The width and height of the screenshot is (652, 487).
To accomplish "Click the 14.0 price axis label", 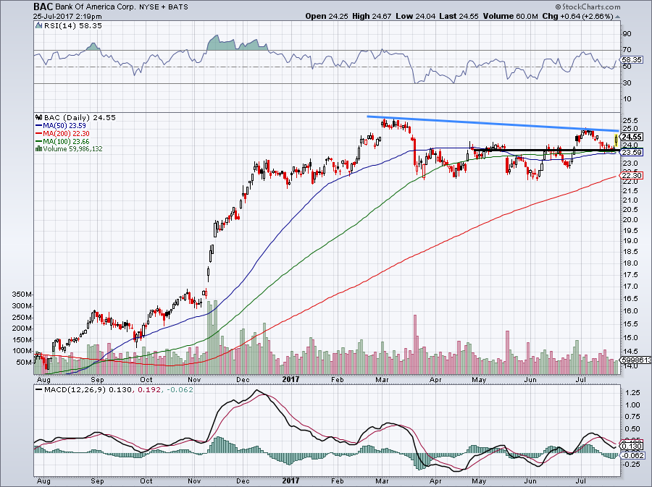I will pyautogui.click(x=630, y=365).
